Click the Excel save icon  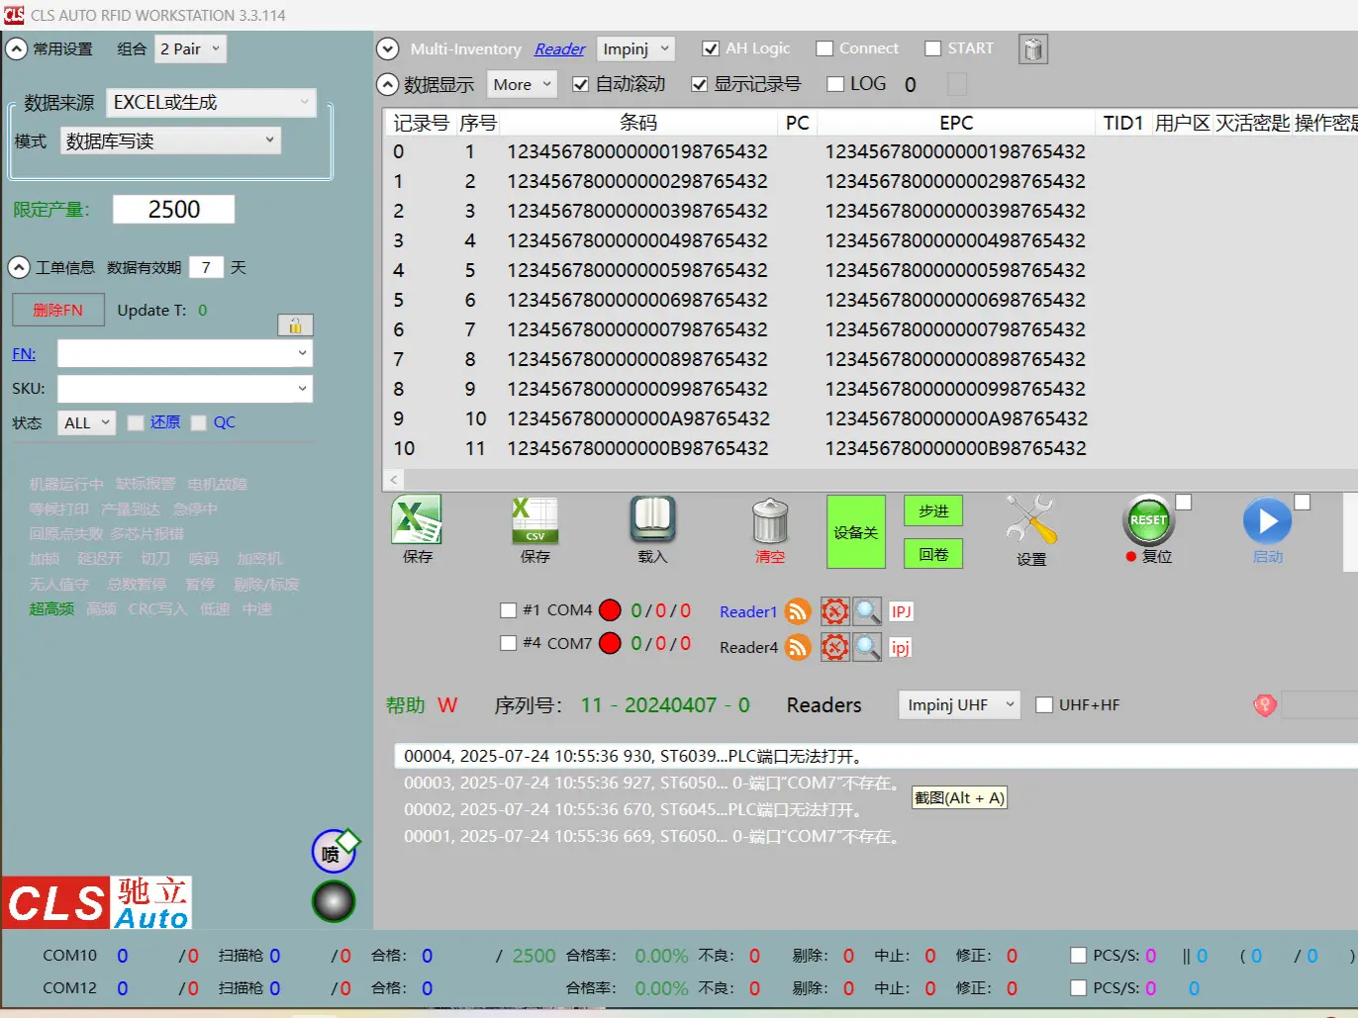tap(417, 520)
